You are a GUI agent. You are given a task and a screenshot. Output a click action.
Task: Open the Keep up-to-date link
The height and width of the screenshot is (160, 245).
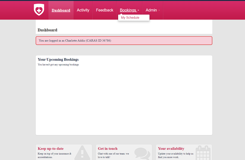pyautogui.click(x=50, y=149)
